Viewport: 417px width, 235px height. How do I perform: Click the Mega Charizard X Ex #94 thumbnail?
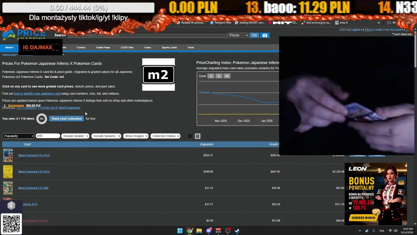pos(8,188)
